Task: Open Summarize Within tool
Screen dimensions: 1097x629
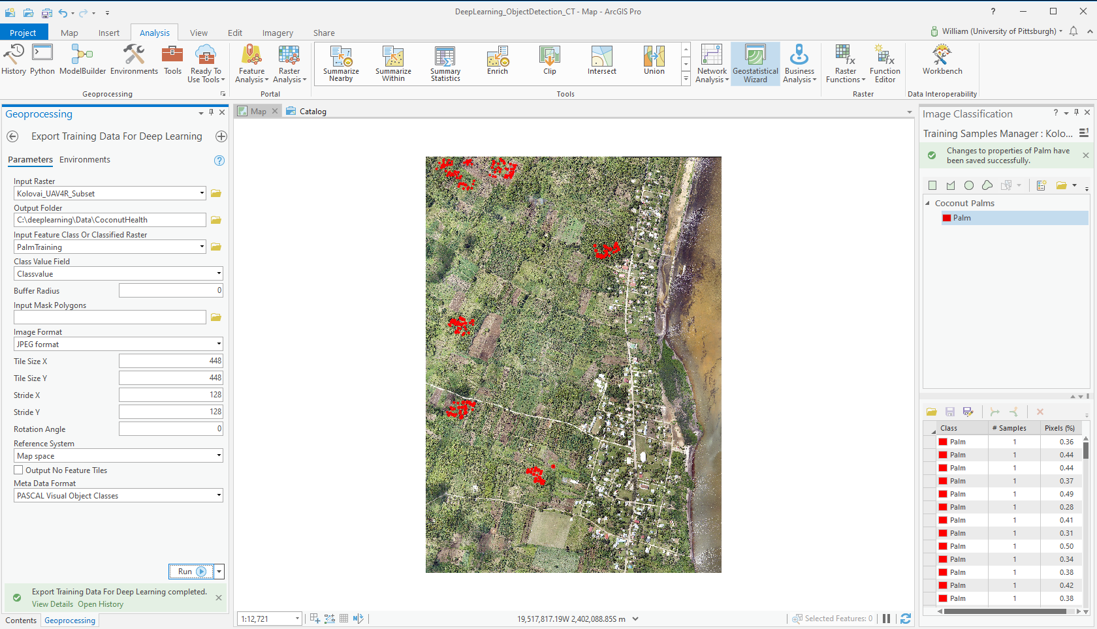Action: tap(393, 64)
